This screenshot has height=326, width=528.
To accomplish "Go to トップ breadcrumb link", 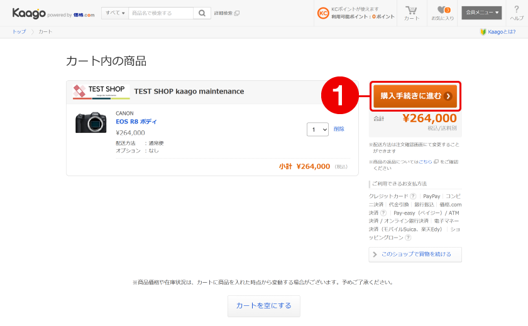I will click(x=19, y=31).
